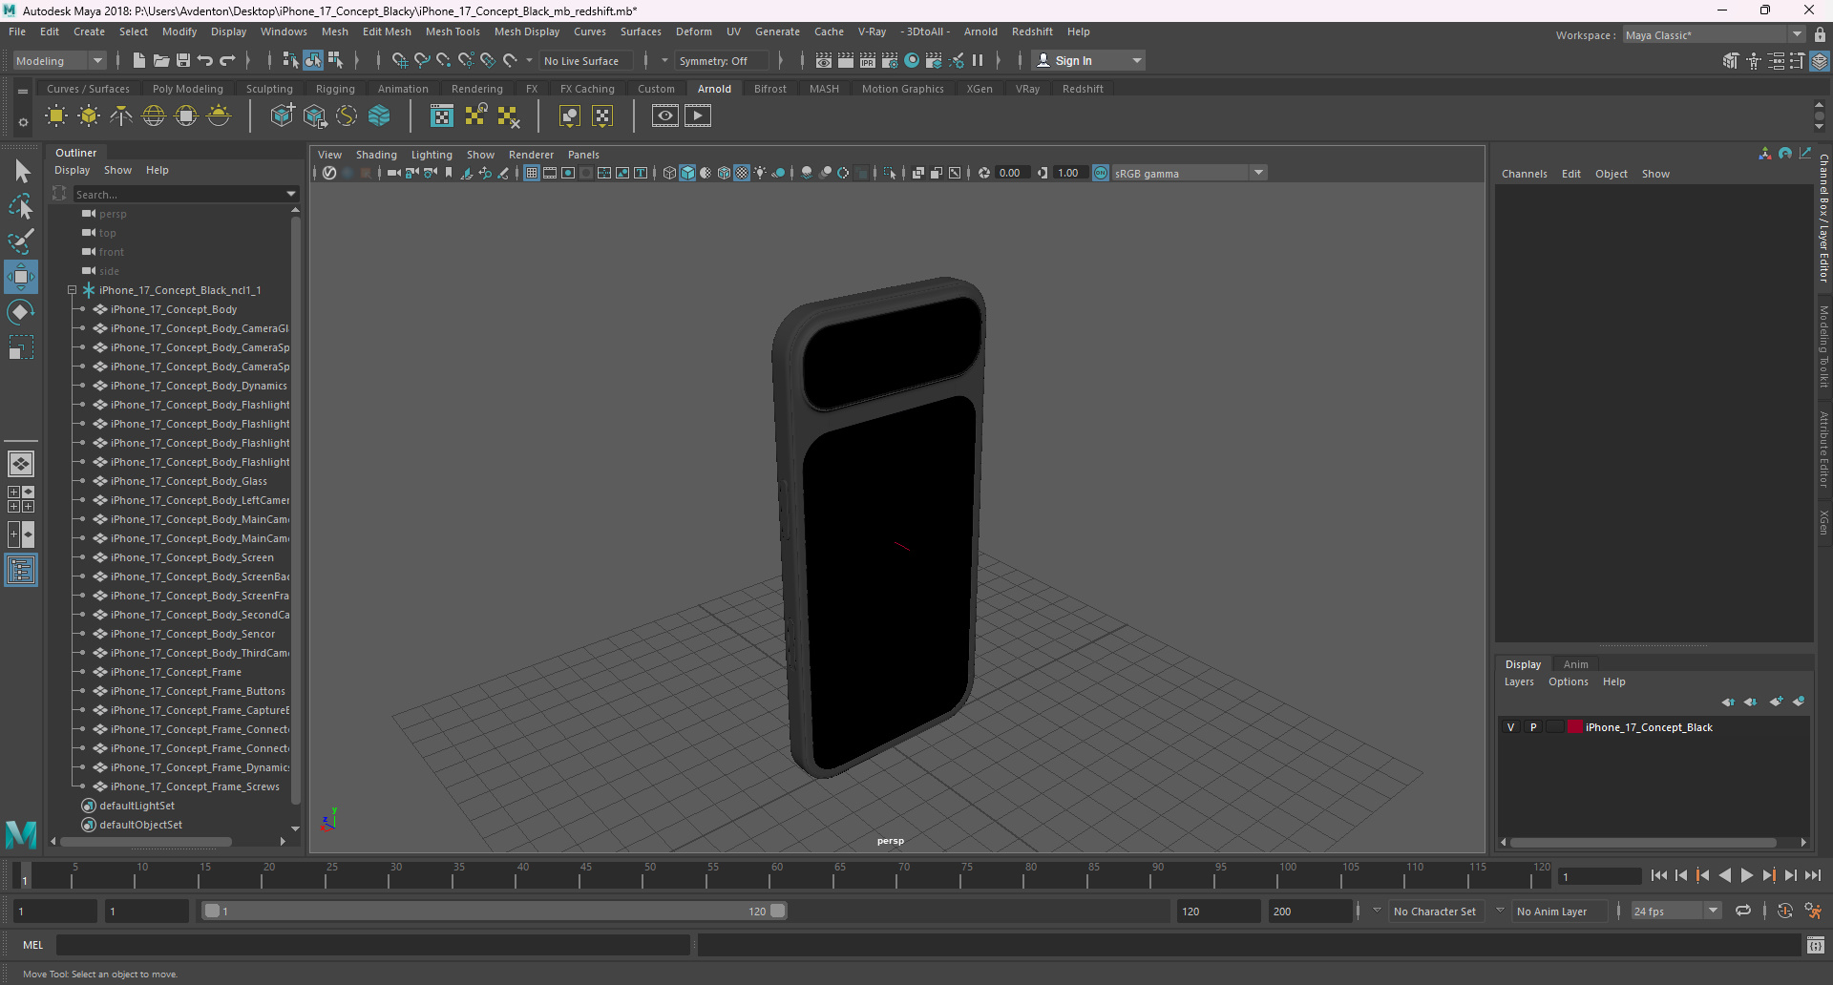
Task: Choose the Select (arrow) tool
Action: 21,172
